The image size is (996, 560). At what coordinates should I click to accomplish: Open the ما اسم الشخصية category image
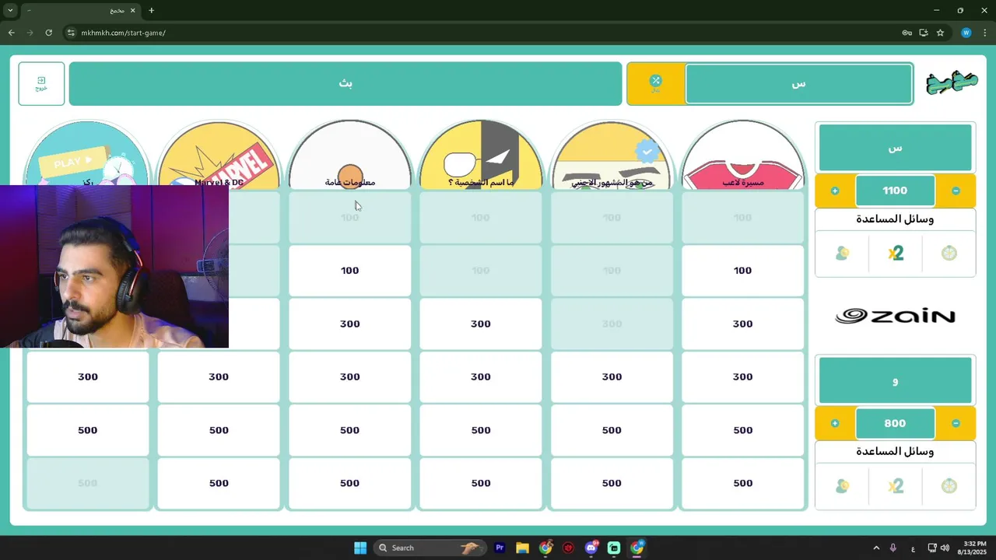(x=481, y=155)
